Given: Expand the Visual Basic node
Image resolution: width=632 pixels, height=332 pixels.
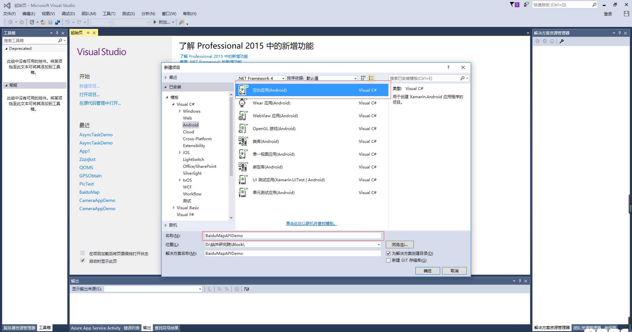Looking at the screenshot, I should [x=173, y=208].
